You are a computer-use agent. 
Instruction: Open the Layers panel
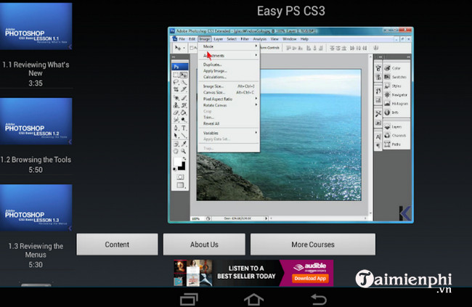tap(396, 127)
